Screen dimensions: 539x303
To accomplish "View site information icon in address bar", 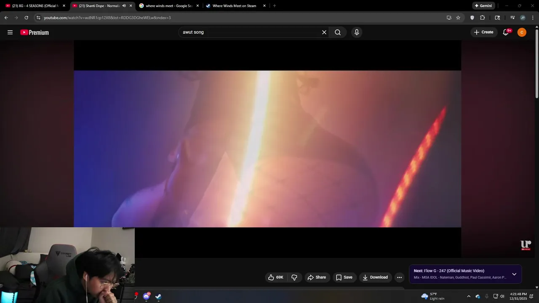I will pyautogui.click(x=38, y=18).
